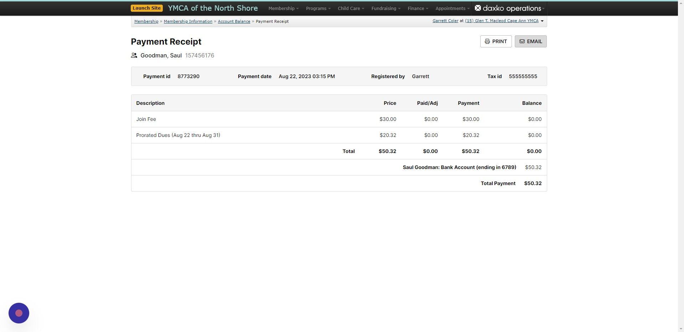Open the Membership Information breadcrumb

tap(188, 21)
